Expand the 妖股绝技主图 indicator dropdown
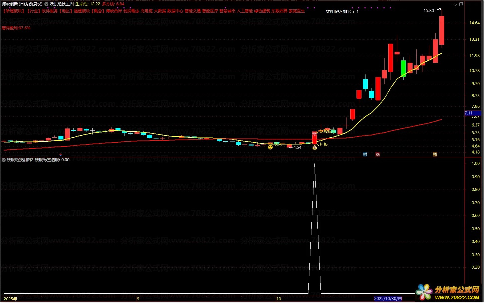Image resolution: width=485 pixels, height=303 pixels. click(46, 4)
